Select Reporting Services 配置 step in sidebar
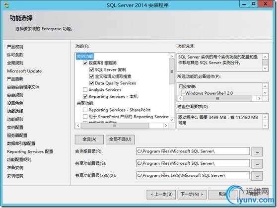 click(30, 151)
